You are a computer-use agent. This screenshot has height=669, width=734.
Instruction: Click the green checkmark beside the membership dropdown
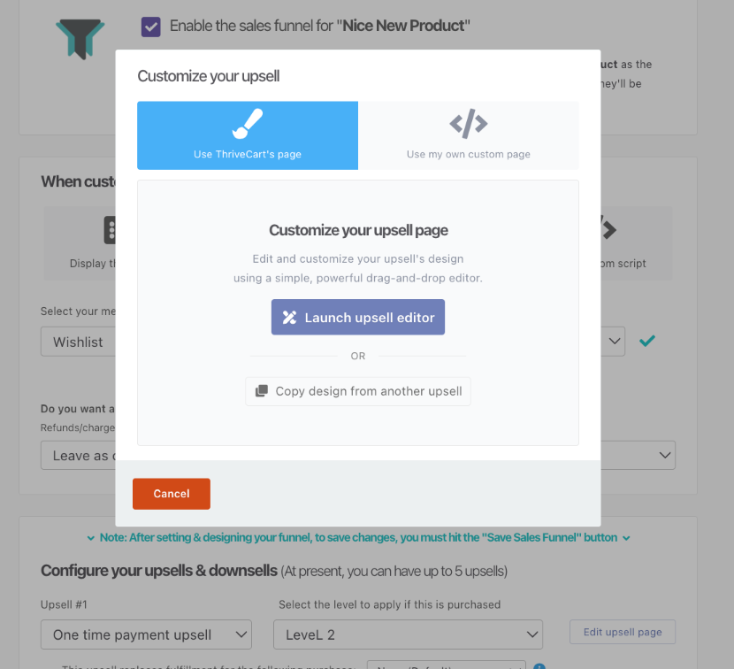point(647,341)
